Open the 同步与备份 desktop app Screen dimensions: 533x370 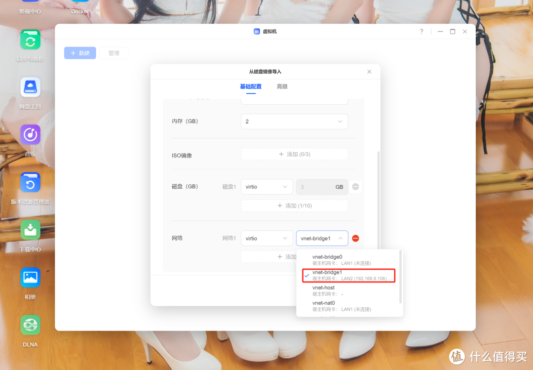(30, 40)
